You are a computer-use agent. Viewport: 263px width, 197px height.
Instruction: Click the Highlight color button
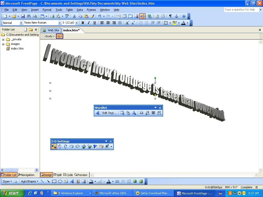click(x=174, y=23)
